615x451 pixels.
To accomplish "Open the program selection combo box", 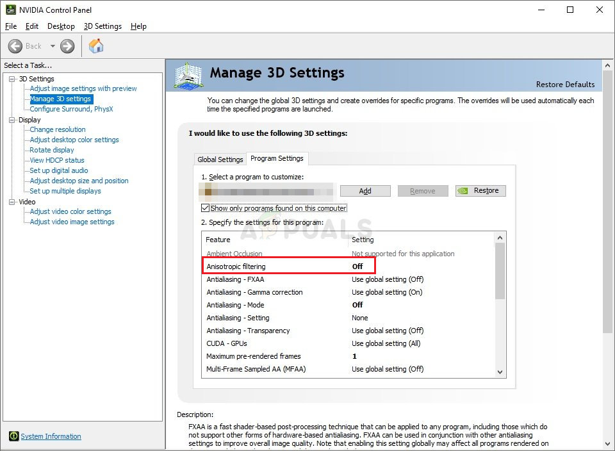I will click(x=266, y=192).
